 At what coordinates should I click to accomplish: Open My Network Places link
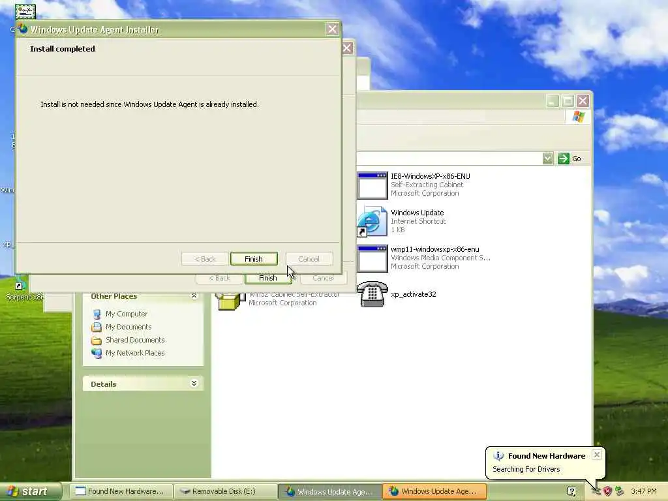[x=135, y=353]
